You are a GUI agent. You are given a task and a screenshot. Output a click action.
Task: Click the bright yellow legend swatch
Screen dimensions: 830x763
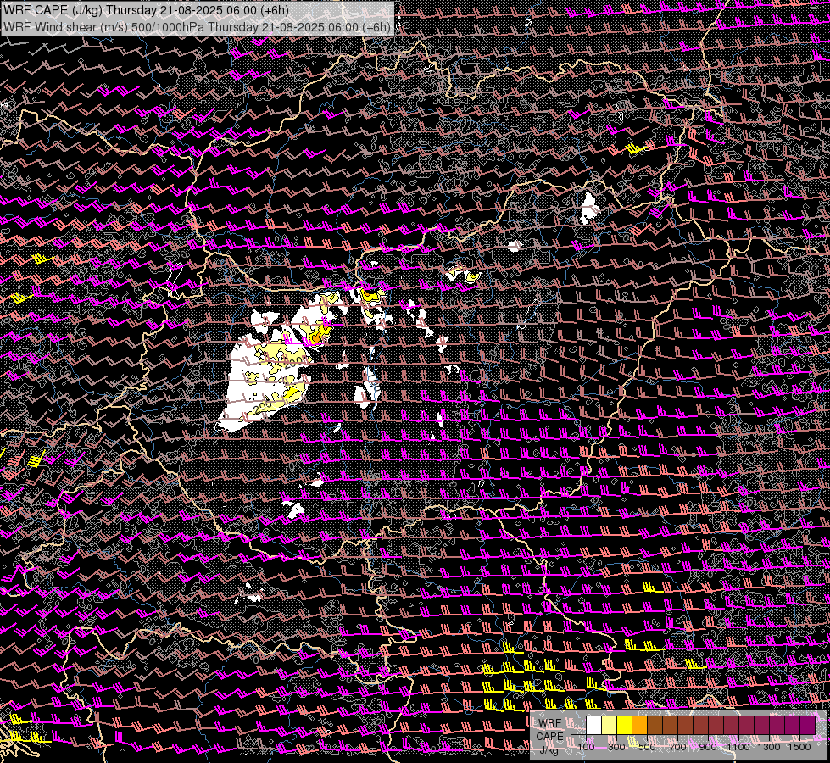625,725
